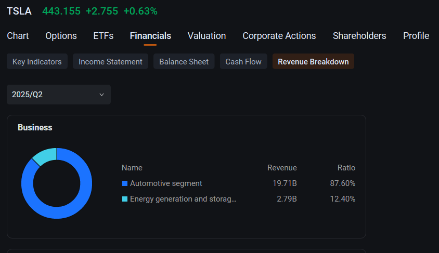Image resolution: width=439 pixels, height=253 pixels.
Task: View the Cash Flow section
Action: (x=243, y=61)
